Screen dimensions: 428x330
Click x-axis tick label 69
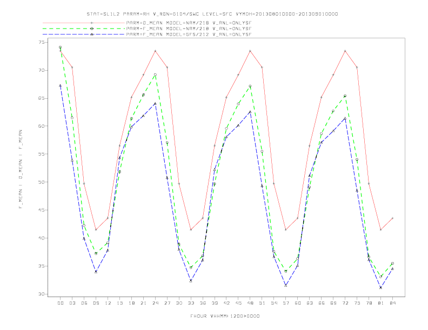point(333,303)
